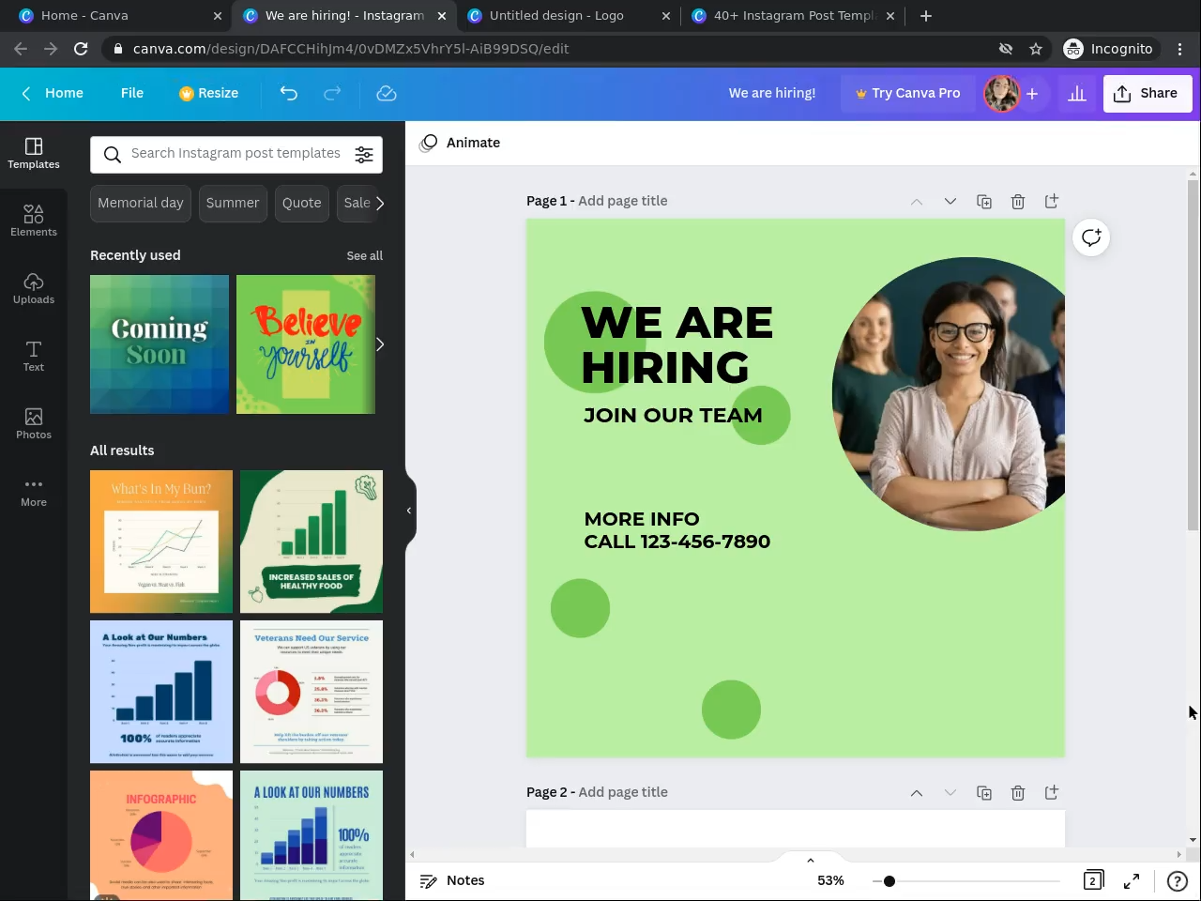The width and height of the screenshot is (1201, 901).
Task: Click the Page 2 Add page title field
Action: click(x=623, y=792)
